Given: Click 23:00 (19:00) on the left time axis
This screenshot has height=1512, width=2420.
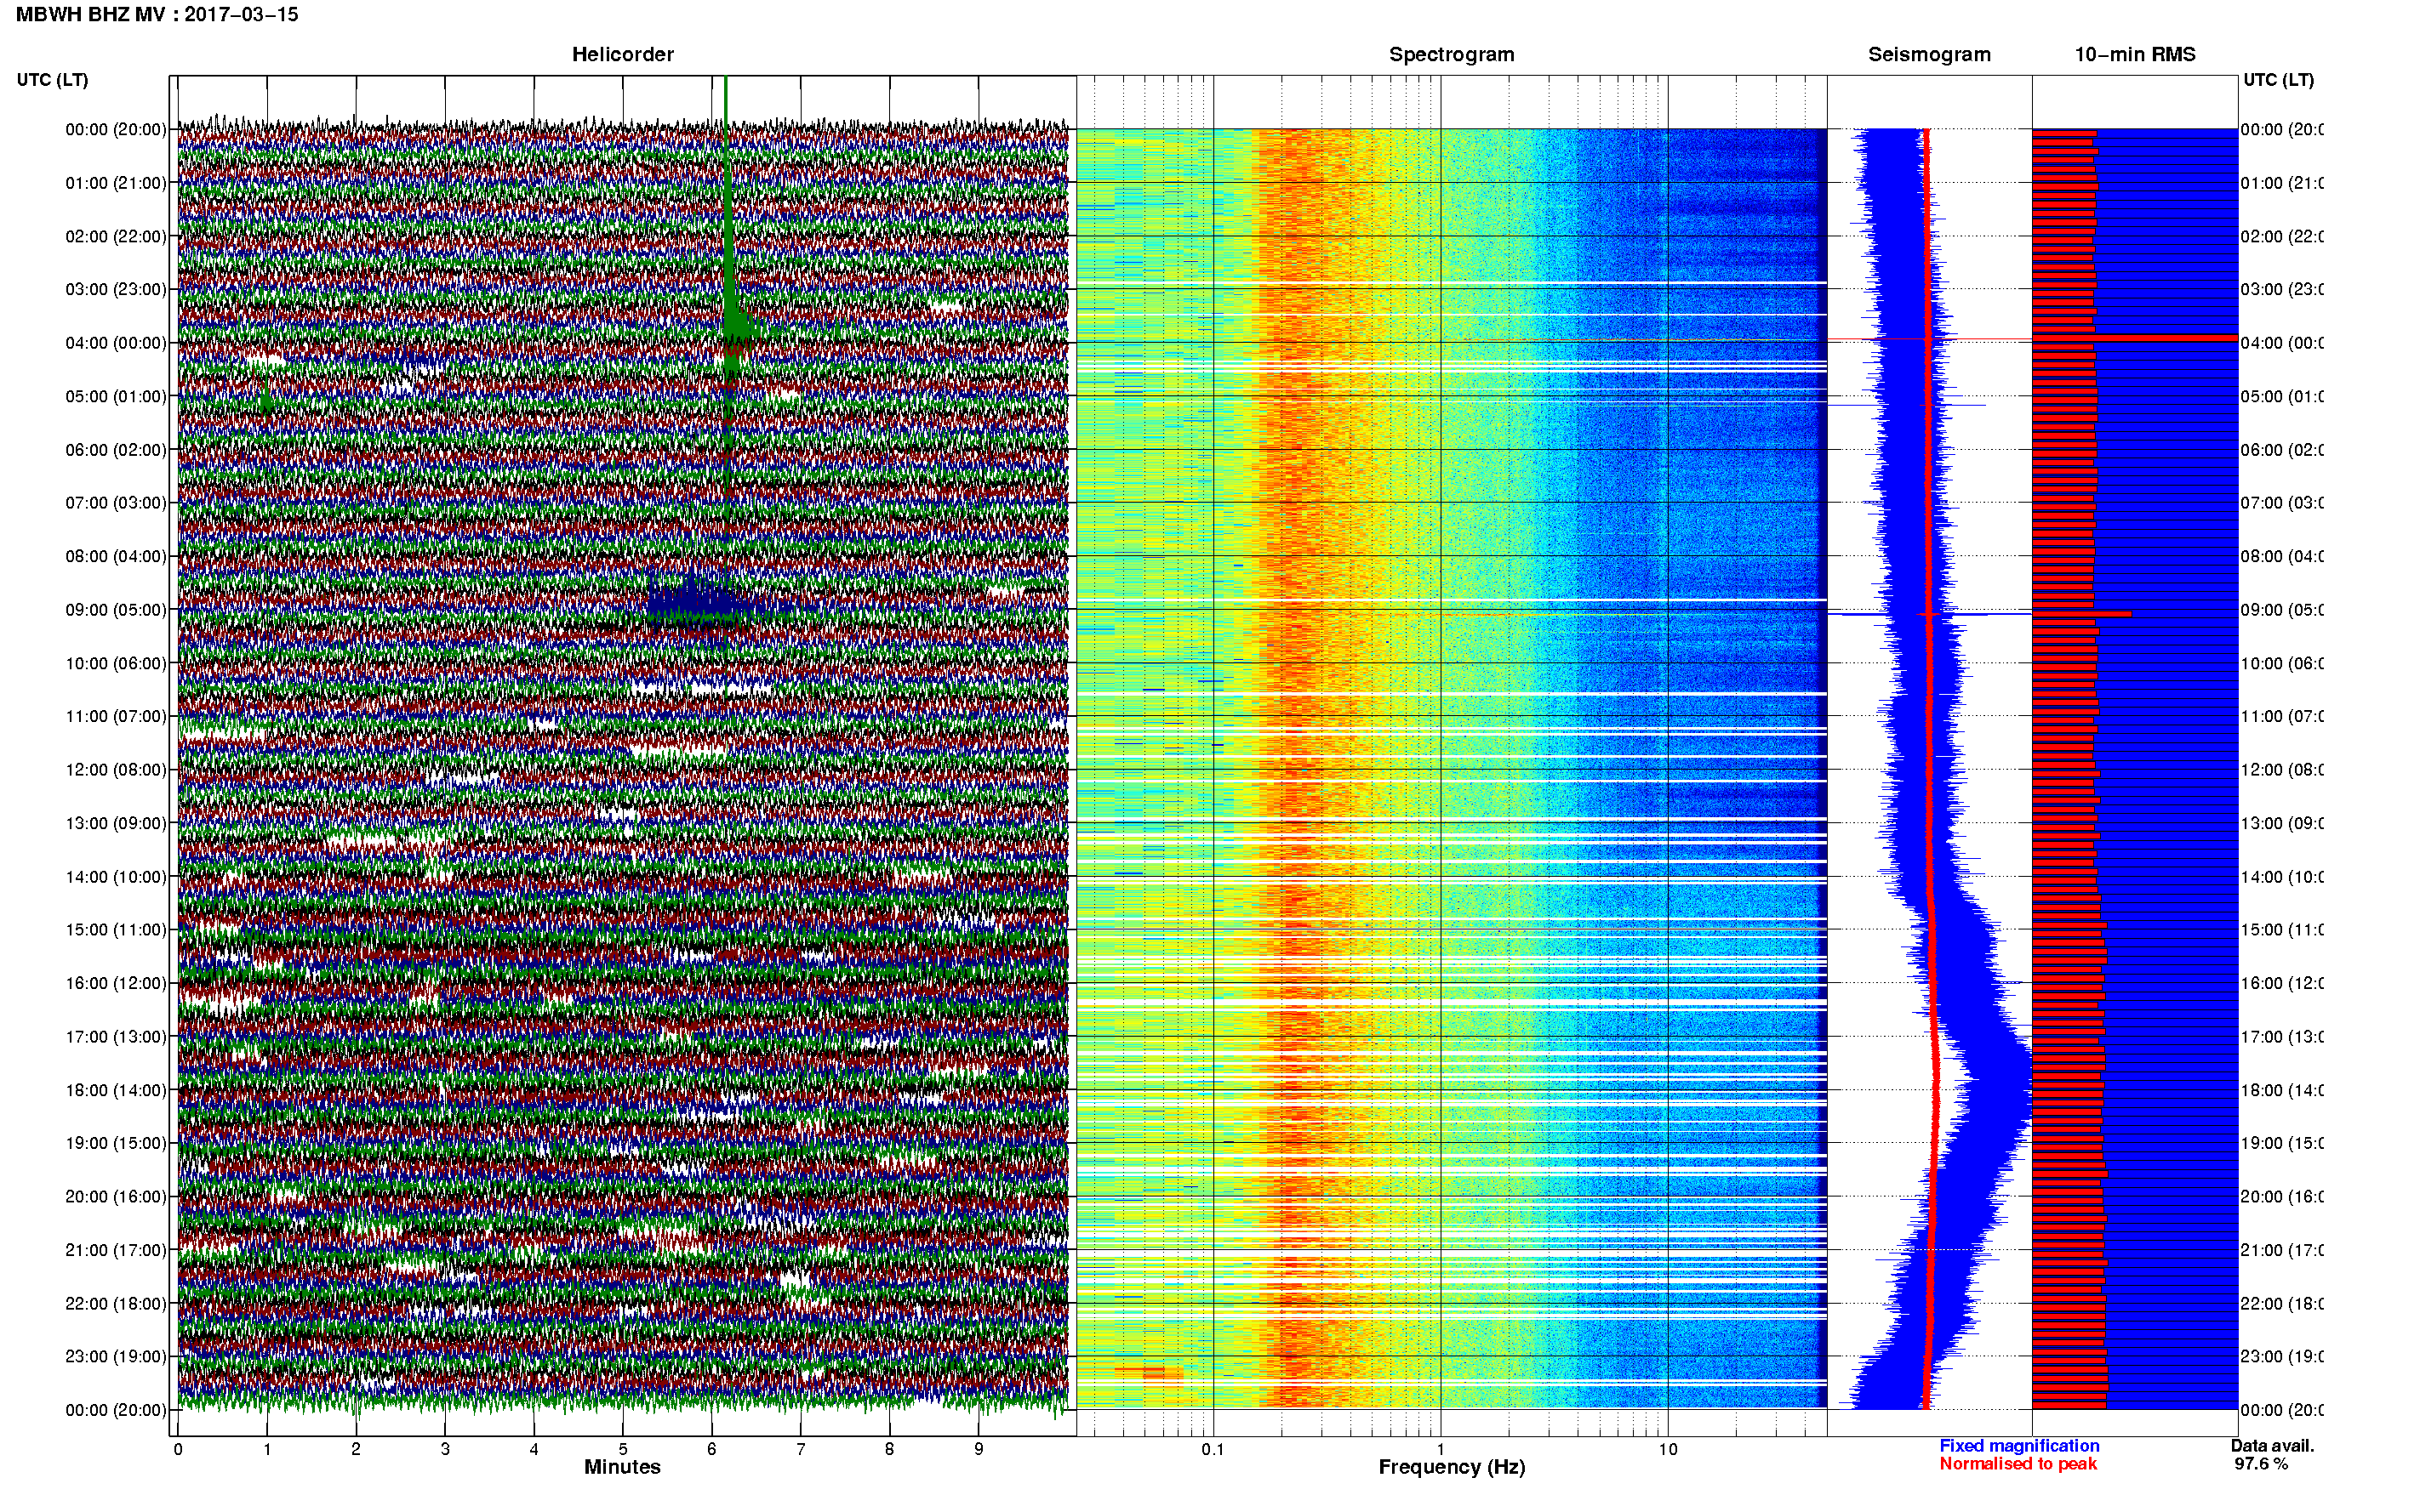Looking at the screenshot, I should (x=116, y=1357).
